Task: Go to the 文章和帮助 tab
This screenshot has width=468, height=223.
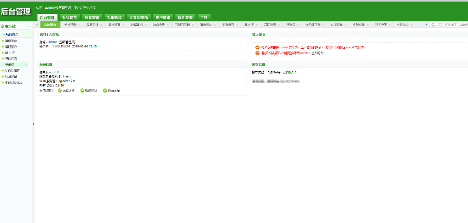Action: pyautogui.click(x=138, y=18)
